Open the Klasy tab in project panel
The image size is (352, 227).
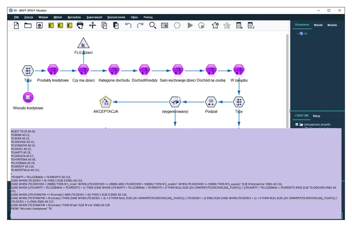tap(316, 116)
